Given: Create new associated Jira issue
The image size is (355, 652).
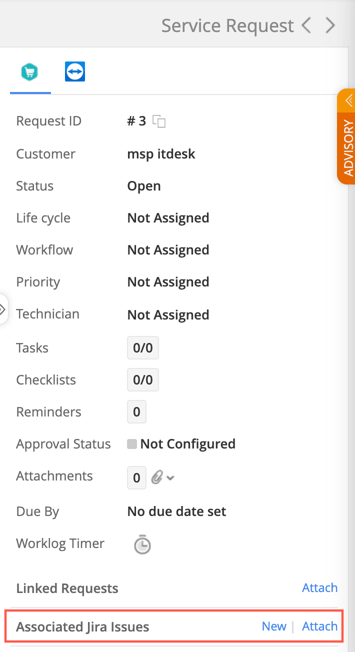Looking at the screenshot, I should click(274, 626).
